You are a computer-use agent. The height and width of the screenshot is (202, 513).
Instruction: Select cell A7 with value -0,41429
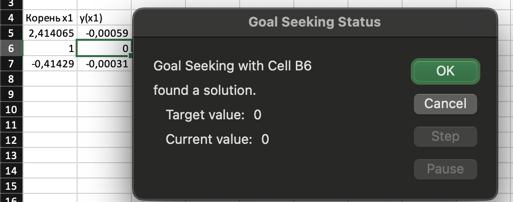pyautogui.click(x=50, y=64)
